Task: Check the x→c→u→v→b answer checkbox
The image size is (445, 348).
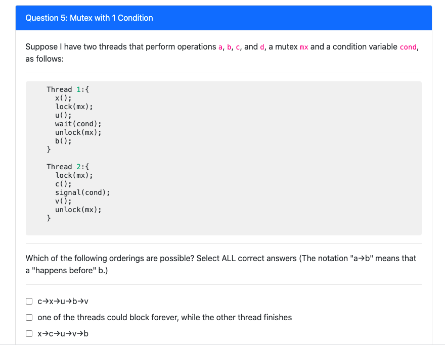Action: pyautogui.click(x=29, y=333)
